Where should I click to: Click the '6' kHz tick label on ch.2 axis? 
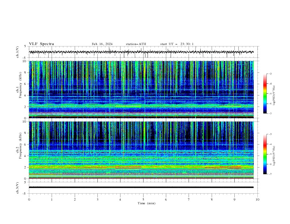pyautogui.click(x=26, y=145)
